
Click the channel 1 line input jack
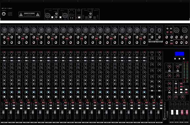pos(4,37)
